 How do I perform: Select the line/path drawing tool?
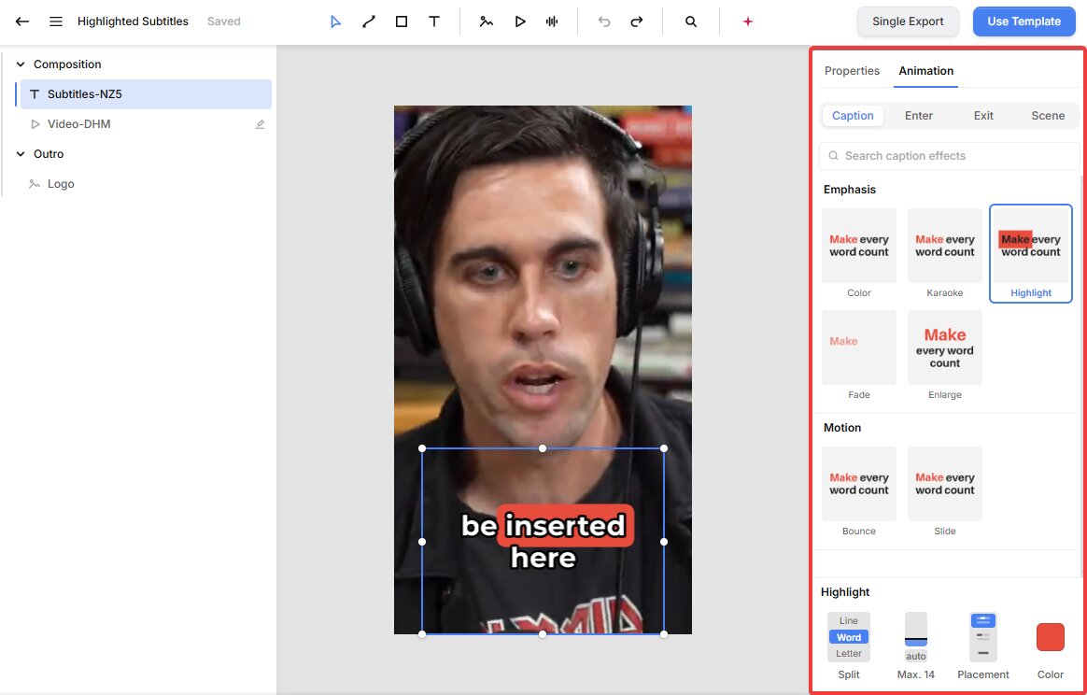tap(369, 21)
